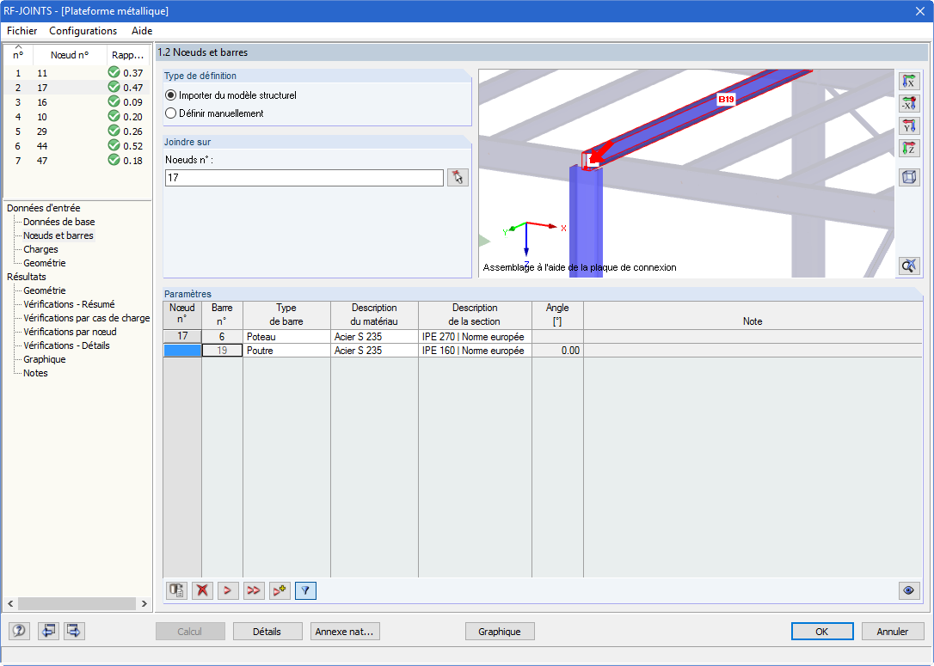Click view against X direction icon
Image resolution: width=934 pixels, height=666 pixels.
point(908,104)
